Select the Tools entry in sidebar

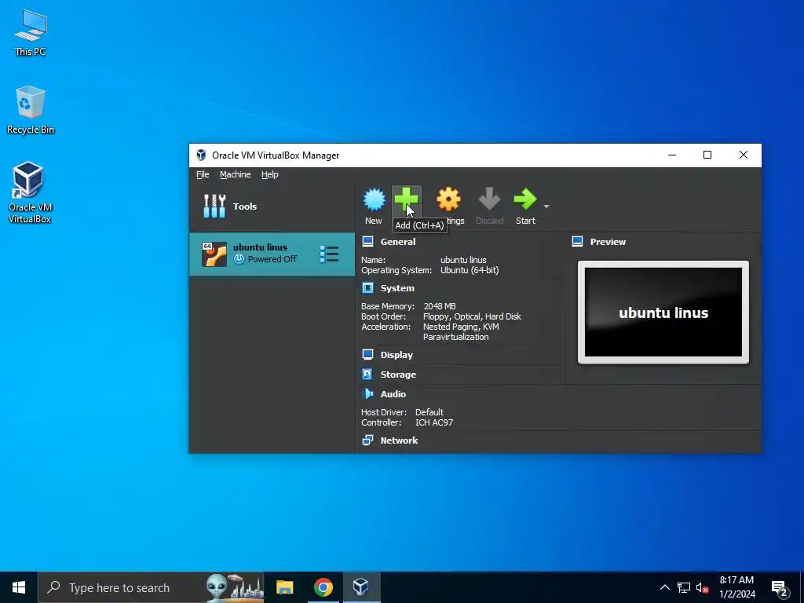[x=272, y=206]
